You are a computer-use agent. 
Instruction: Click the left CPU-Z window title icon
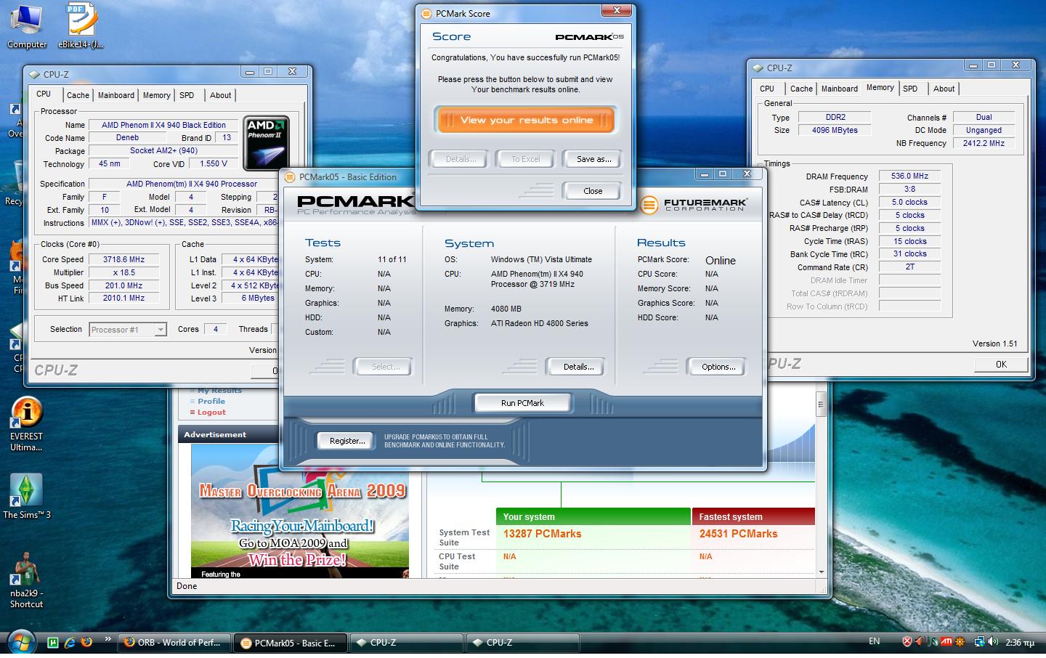[x=34, y=74]
